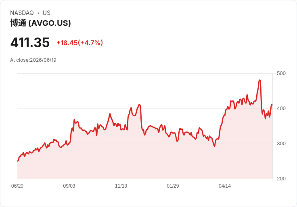Click the US market label

(x=46, y=13)
